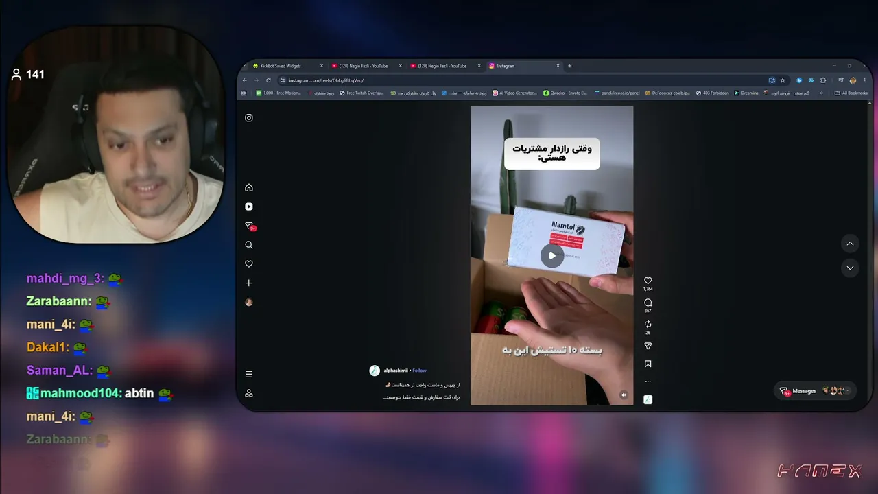The width and height of the screenshot is (878, 494).
Task: Click alphashimii's profile picture beside the caption
Action: pyautogui.click(x=375, y=370)
